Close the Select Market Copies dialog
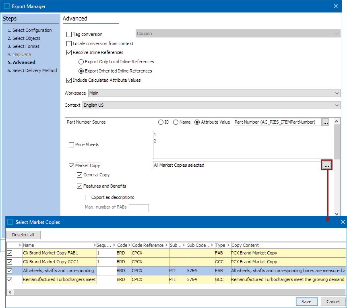Screen dimensions: 347x308 coord(343,222)
